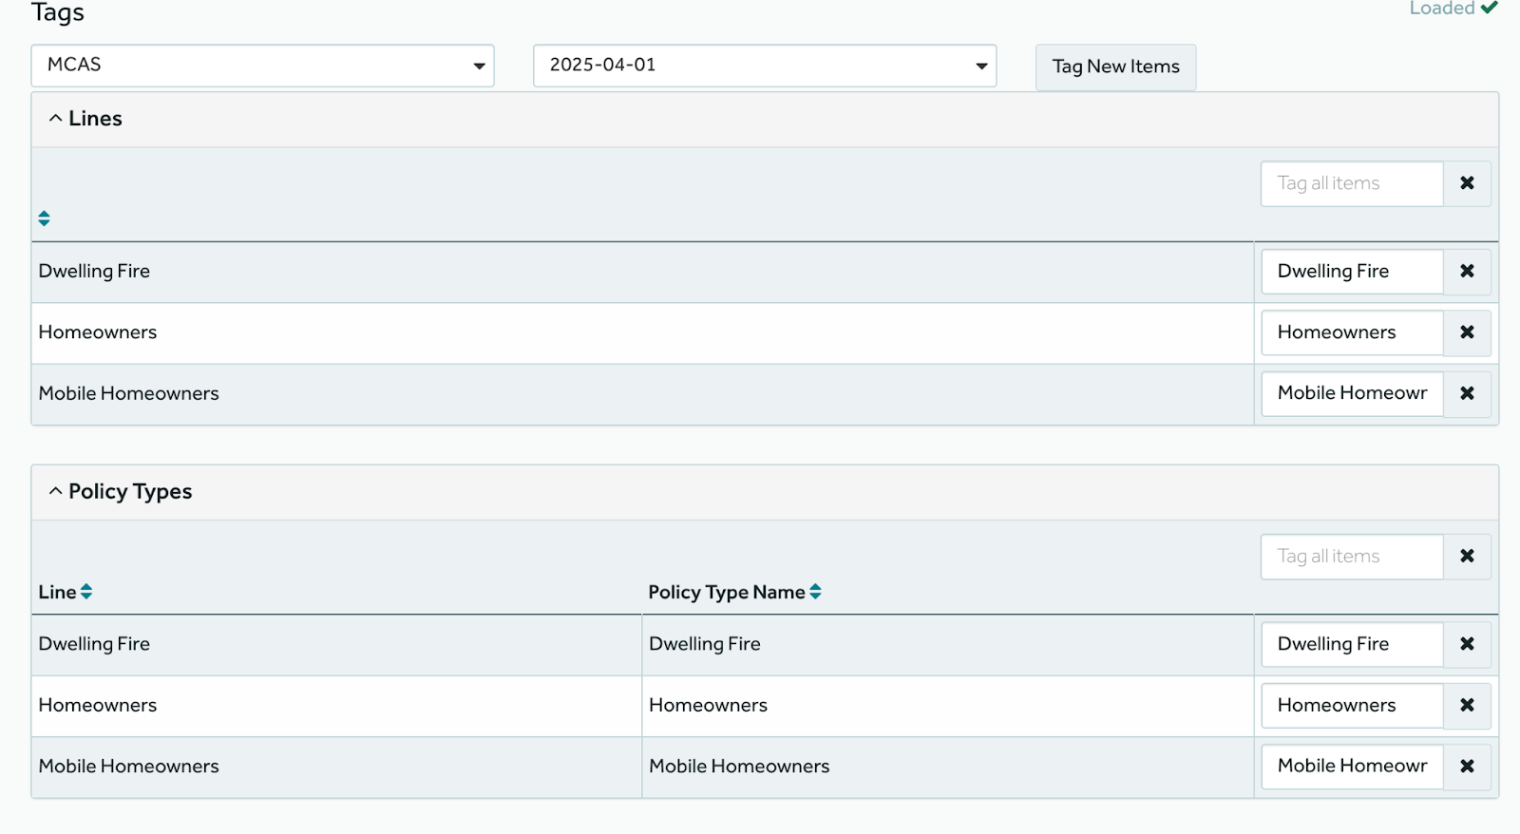The height and width of the screenshot is (834, 1520).
Task: Edit Mobile Homeowners tag field in Policy Types
Action: [1351, 766]
